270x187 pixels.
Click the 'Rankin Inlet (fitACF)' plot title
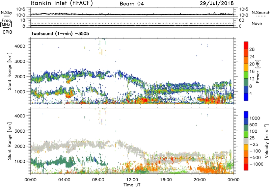pos(62,3)
